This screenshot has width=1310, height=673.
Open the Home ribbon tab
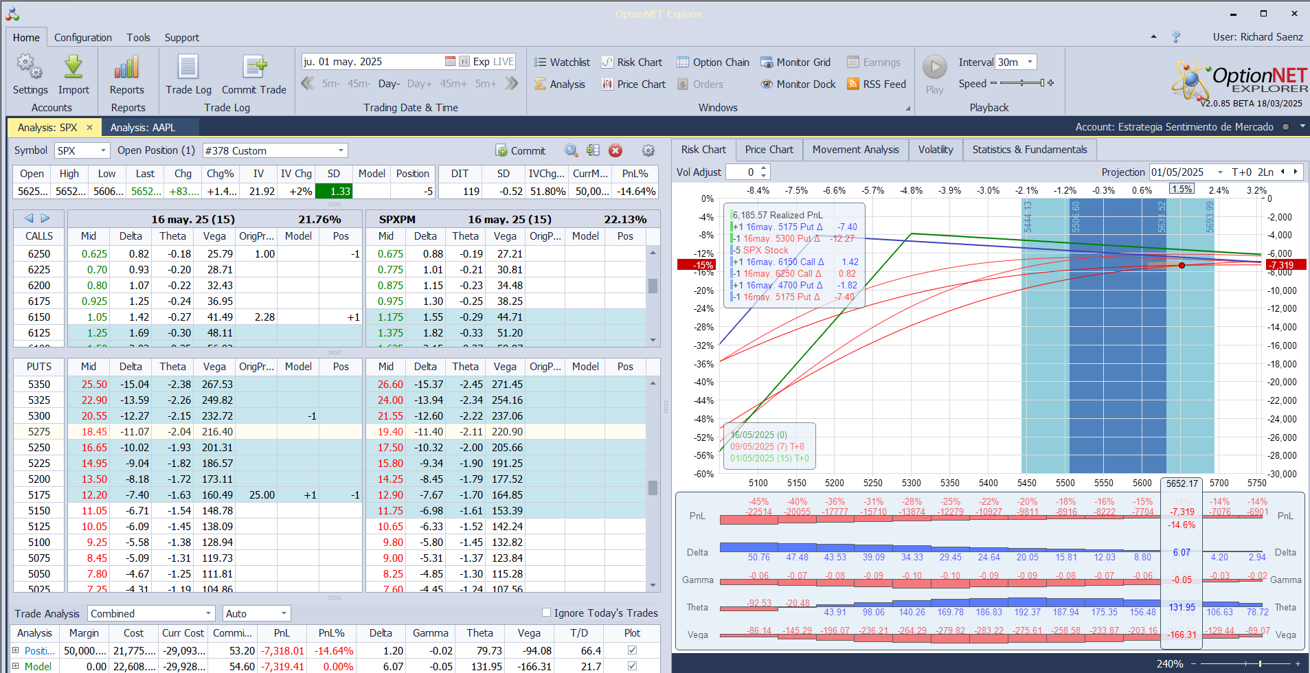(26, 37)
